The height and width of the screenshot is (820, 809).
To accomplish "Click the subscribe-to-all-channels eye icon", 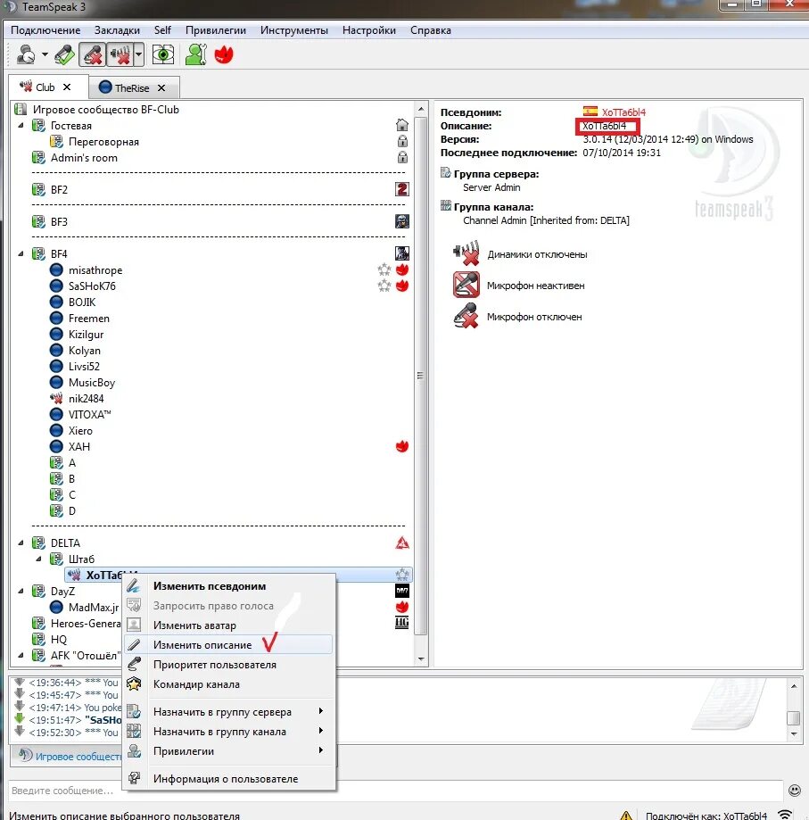I will [x=163, y=54].
